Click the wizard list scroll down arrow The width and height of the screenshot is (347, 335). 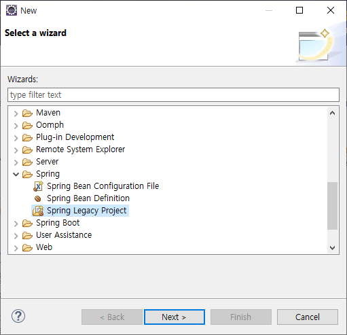coord(332,247)
